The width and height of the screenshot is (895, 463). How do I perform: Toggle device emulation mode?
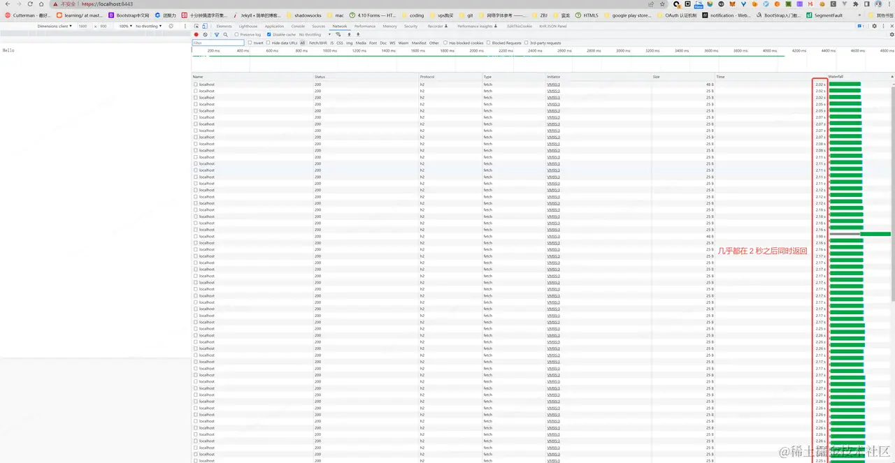pyautogui.click(x=206, y=27)
